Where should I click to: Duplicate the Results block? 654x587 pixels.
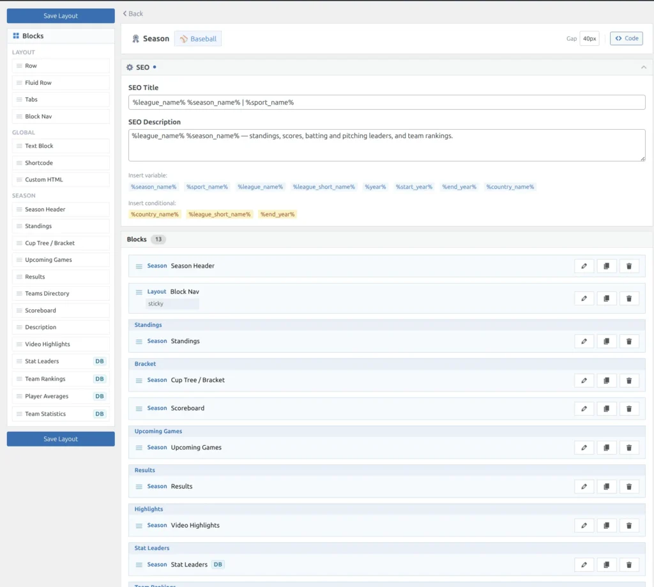[607, 487]
